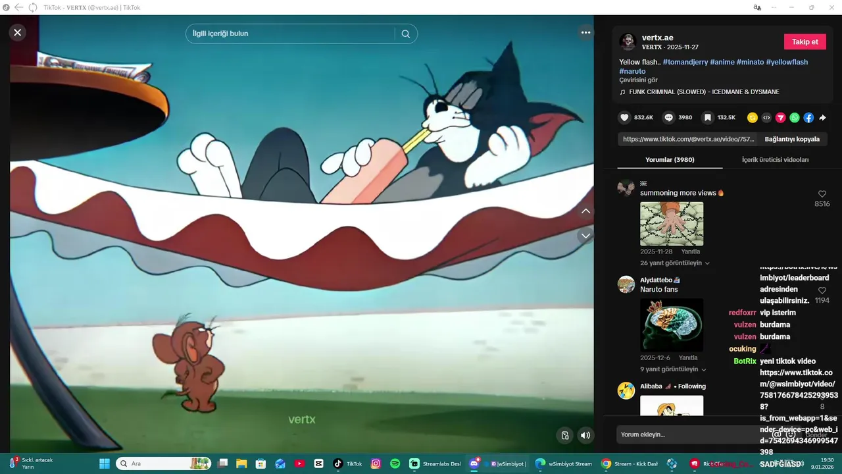Send to friends with red paper-plane icon
This screenshot has height=474, width=842.
pos(781,118)
